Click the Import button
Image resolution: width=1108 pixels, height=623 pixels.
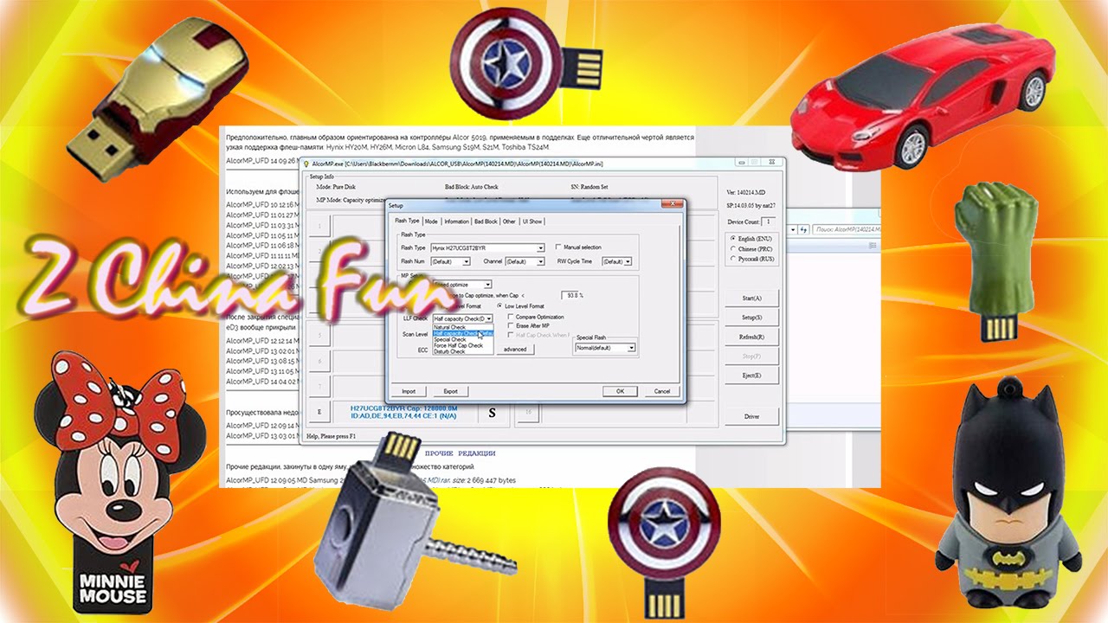(409, 391)
